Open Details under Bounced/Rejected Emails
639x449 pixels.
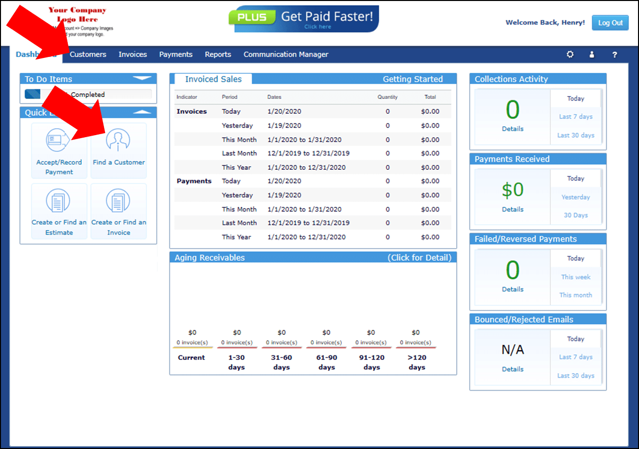tap(513, 369)
